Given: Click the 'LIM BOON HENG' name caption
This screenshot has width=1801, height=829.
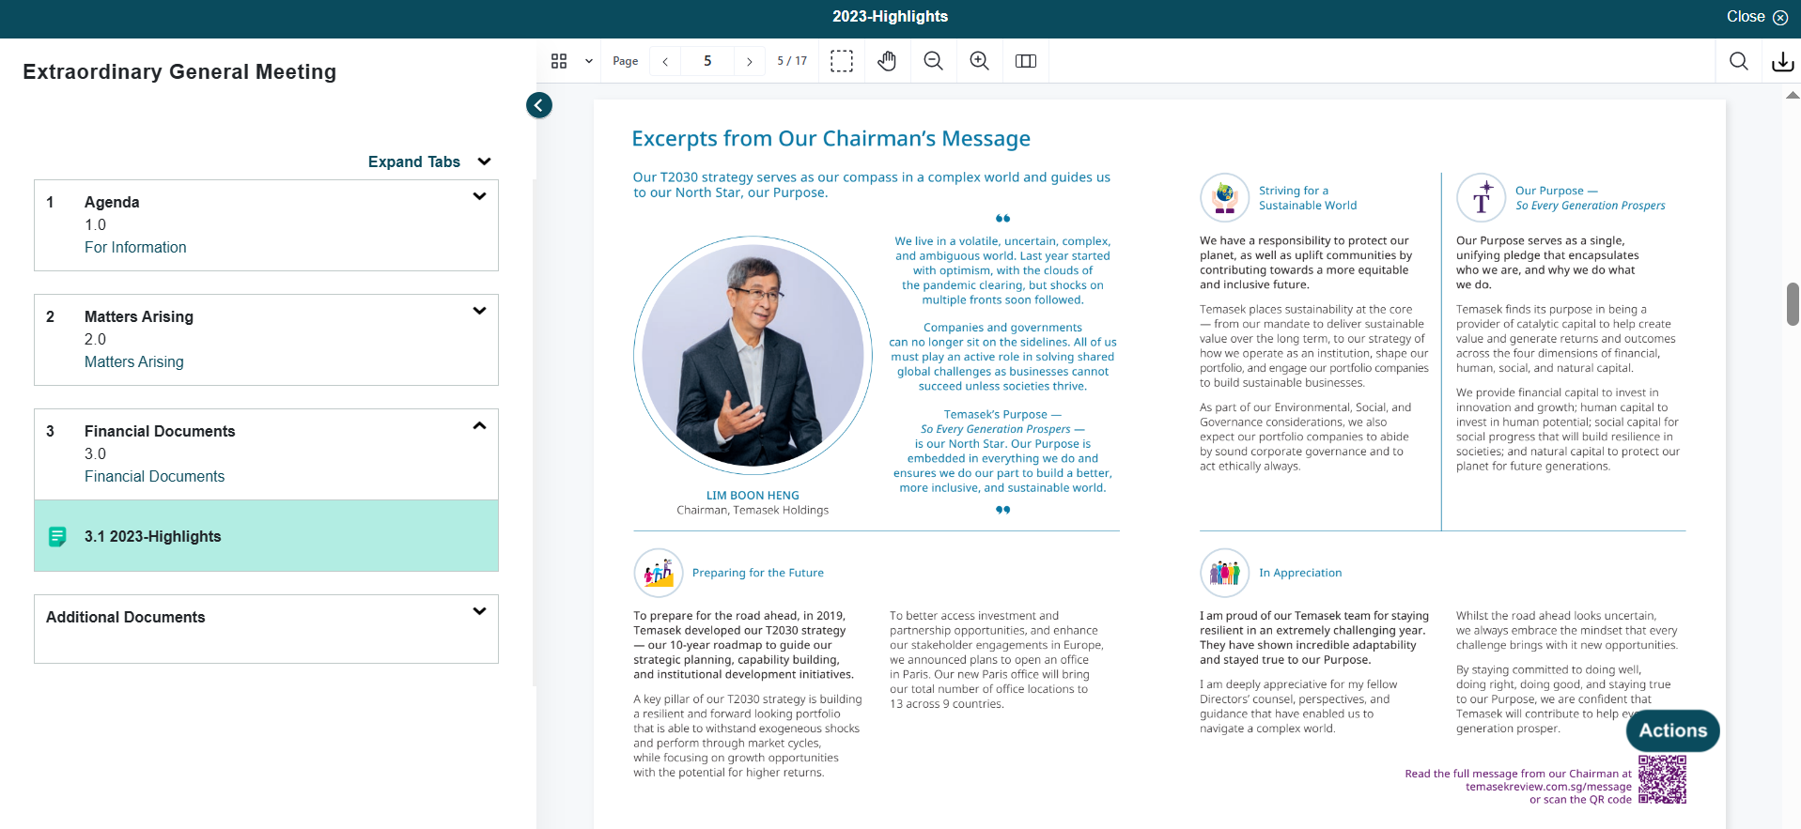Looking at the screenshot, I should (x=753, y=496).
